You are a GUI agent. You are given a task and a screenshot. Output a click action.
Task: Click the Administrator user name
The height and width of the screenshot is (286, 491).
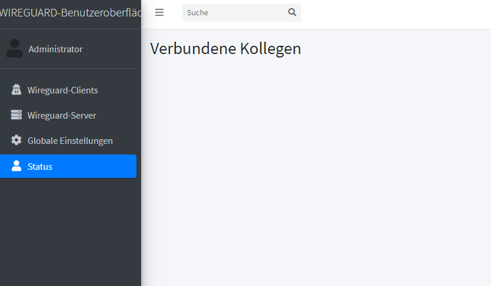55,49
